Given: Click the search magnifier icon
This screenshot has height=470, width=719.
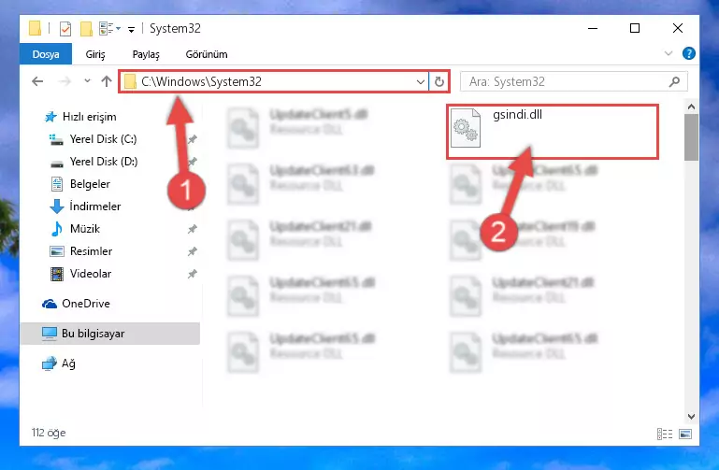Looking at the screenshot, I should click(674, 81).
